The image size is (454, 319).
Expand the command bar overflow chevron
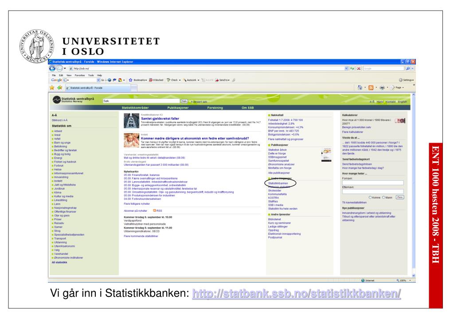[x=414, y=85]
